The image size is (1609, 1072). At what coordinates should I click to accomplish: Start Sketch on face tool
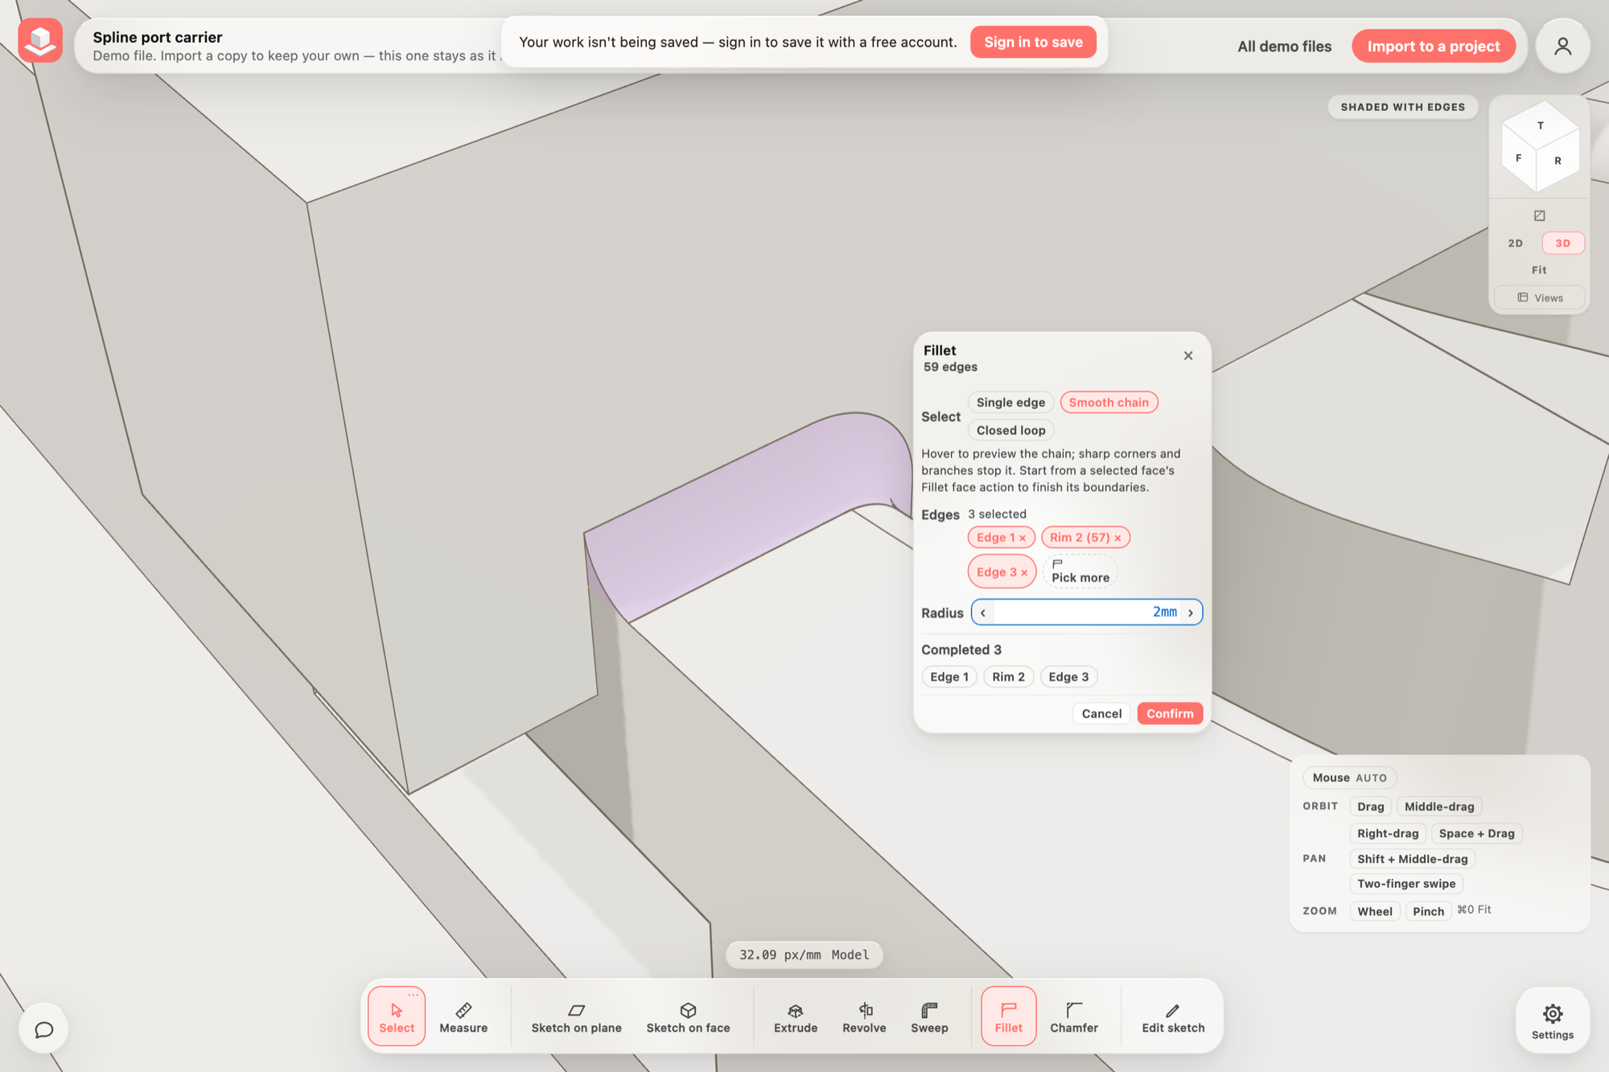coord(688,1016)
